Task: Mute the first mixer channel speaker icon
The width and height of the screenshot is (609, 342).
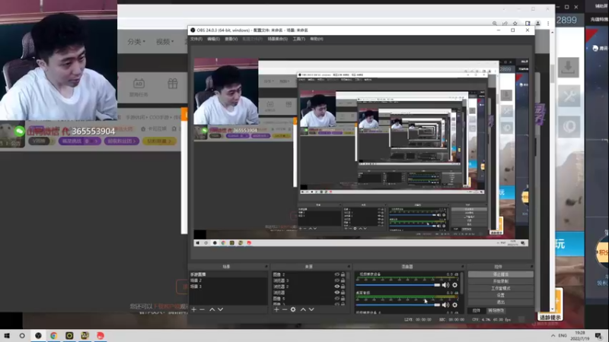Action: pos(445,285)
